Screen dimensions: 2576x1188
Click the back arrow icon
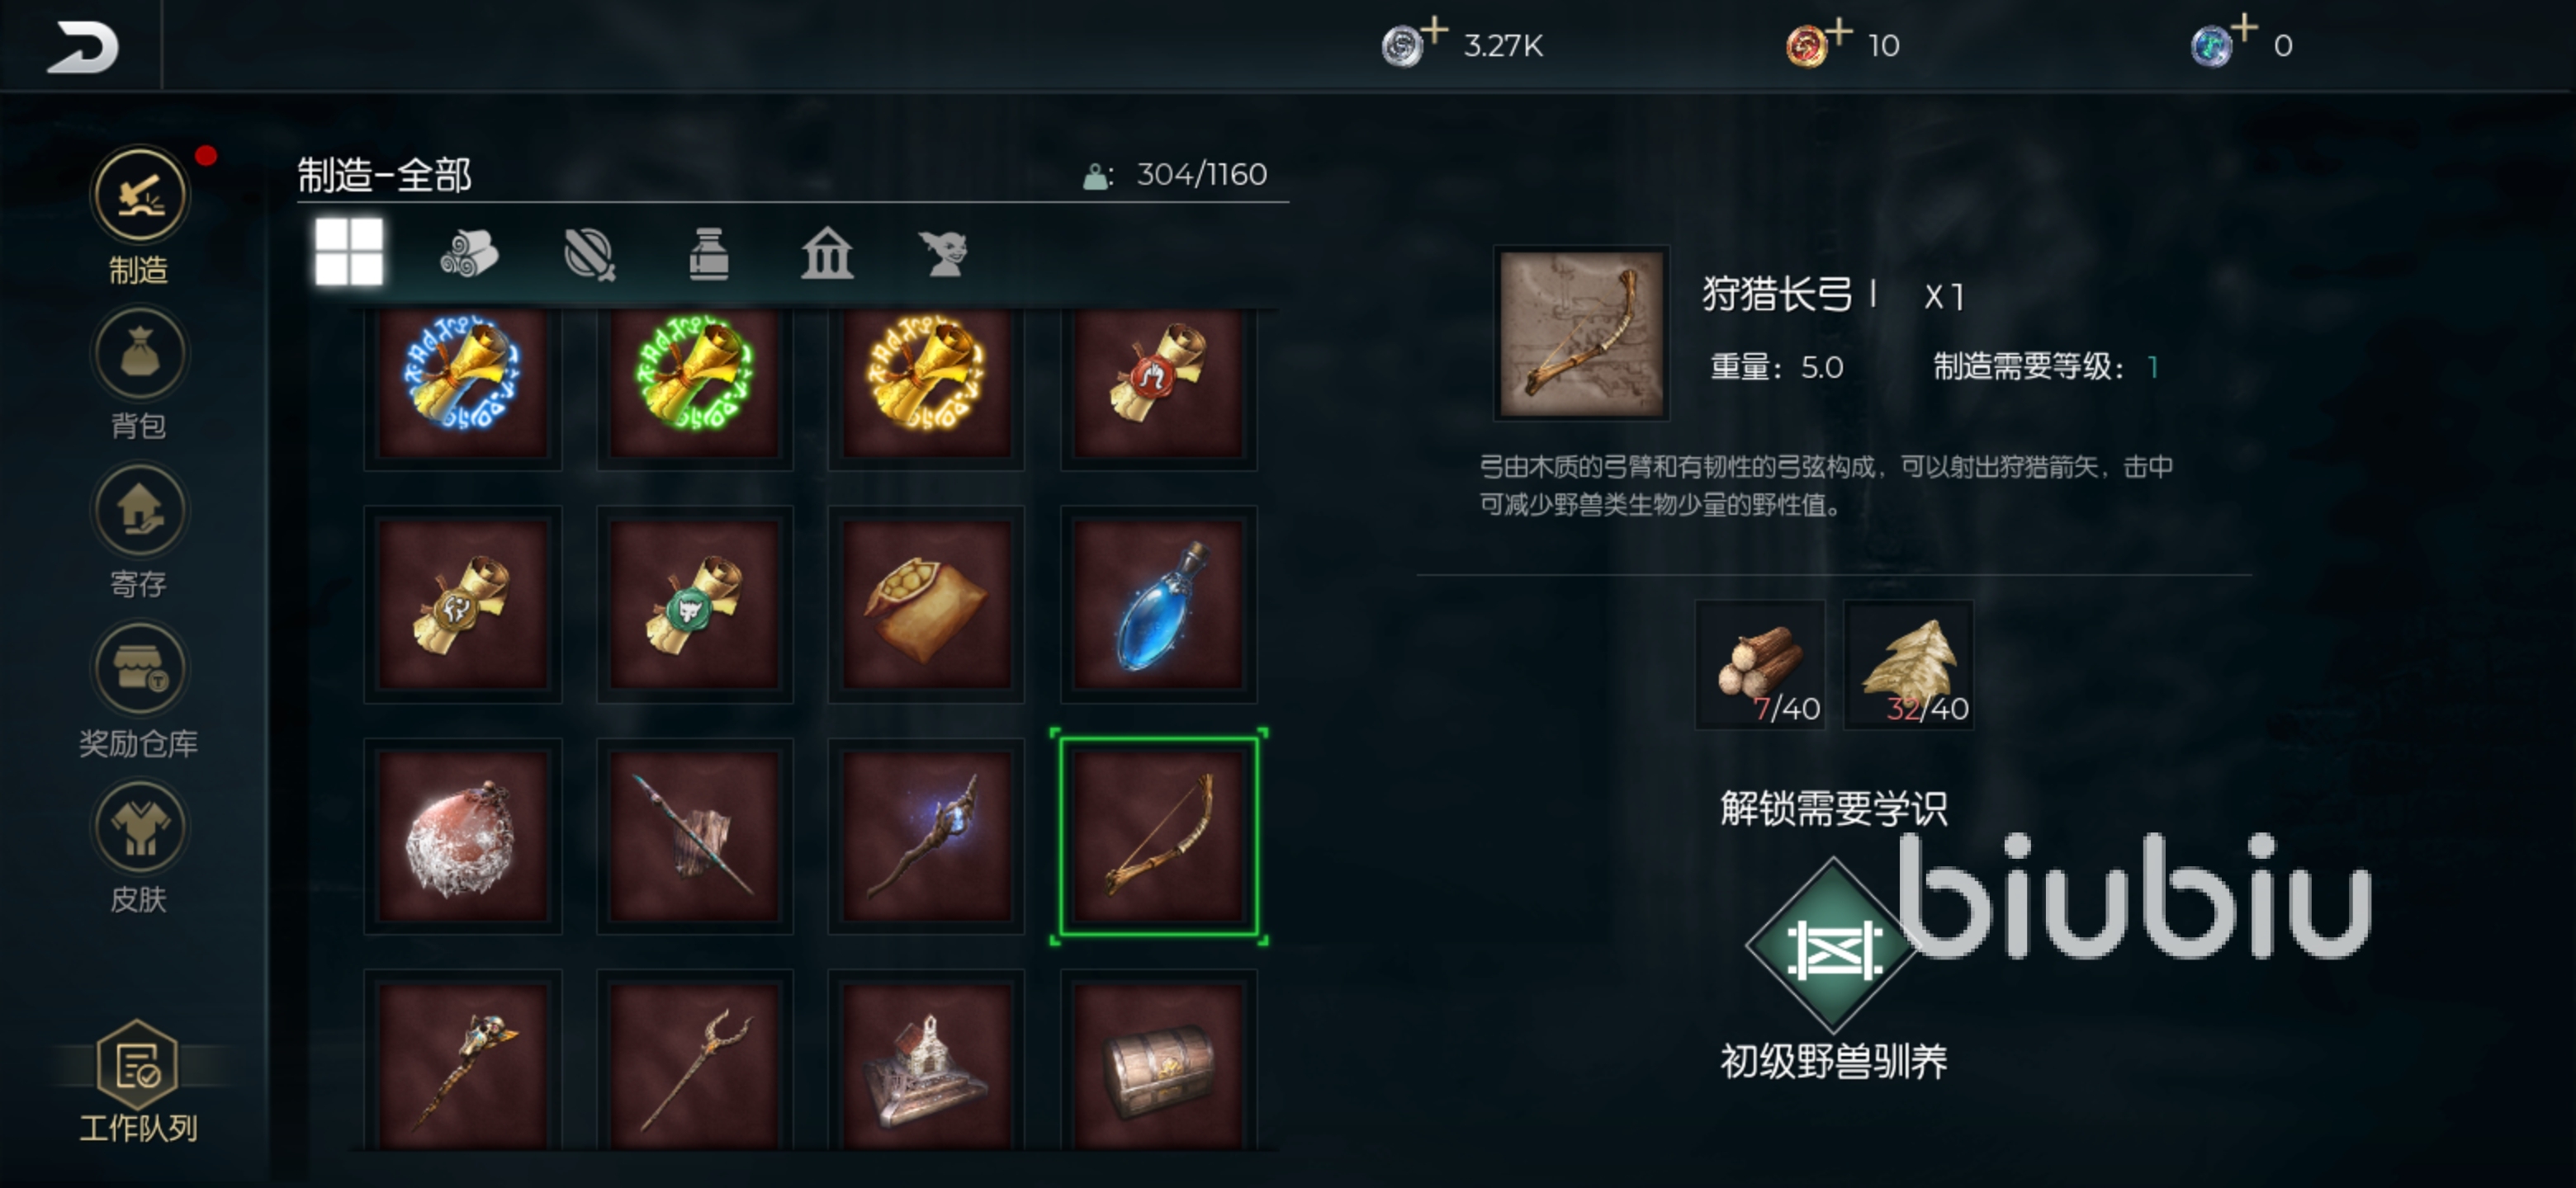coord(82,47)
